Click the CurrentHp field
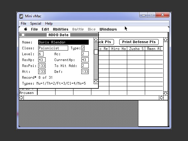 tap(85, 60)
